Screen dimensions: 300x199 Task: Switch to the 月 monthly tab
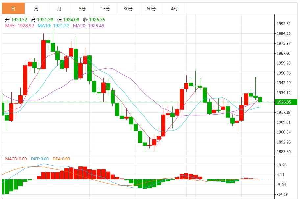point(59,9)
